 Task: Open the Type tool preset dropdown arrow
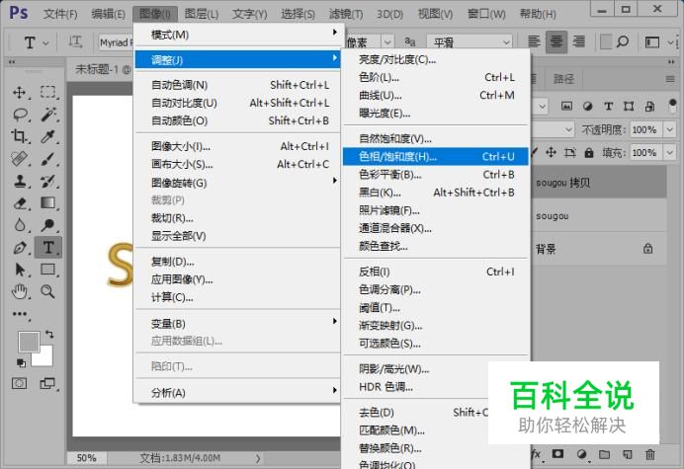click(x=45, y=42)
